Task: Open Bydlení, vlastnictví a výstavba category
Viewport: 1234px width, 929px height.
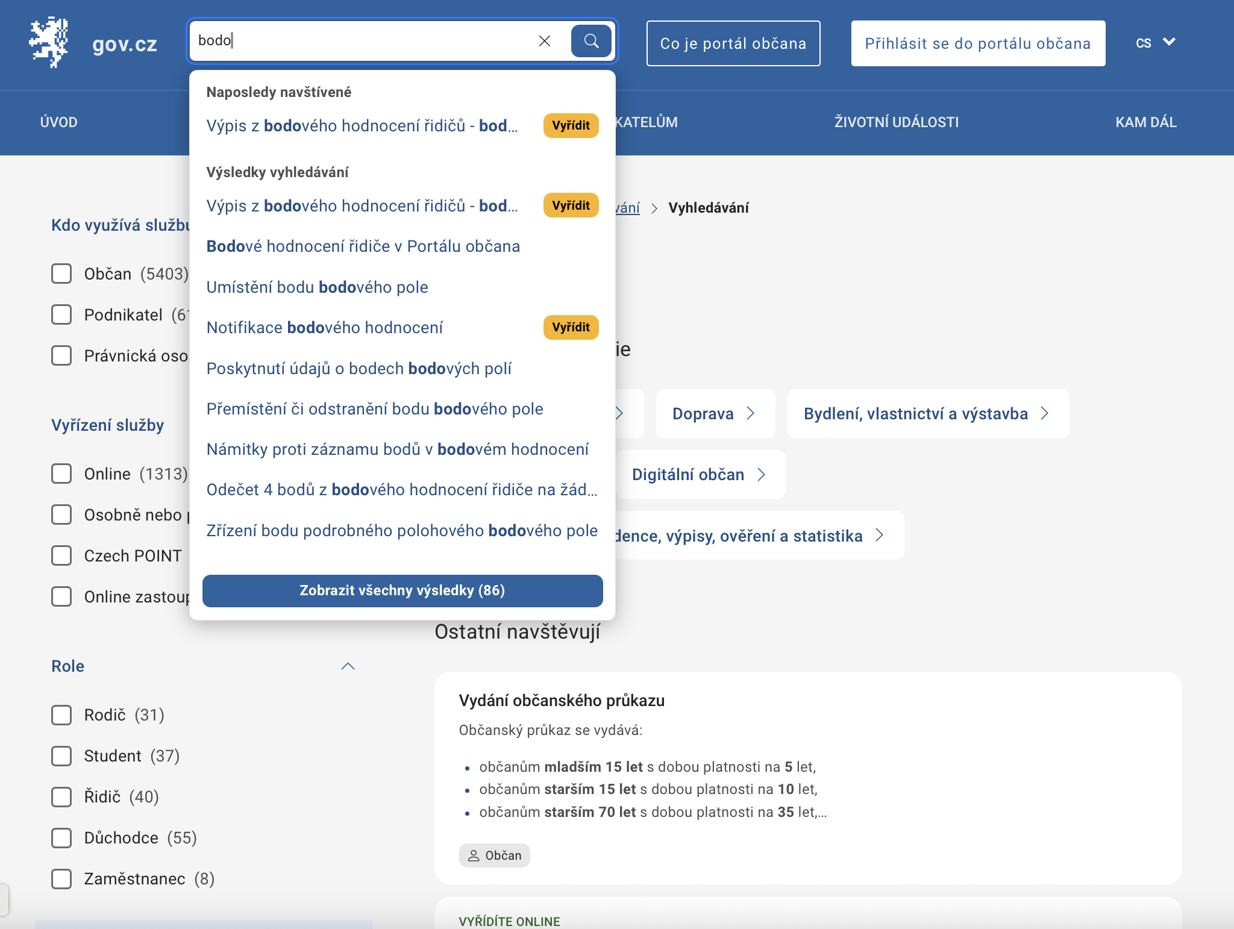Action: [x=928, y=413]
